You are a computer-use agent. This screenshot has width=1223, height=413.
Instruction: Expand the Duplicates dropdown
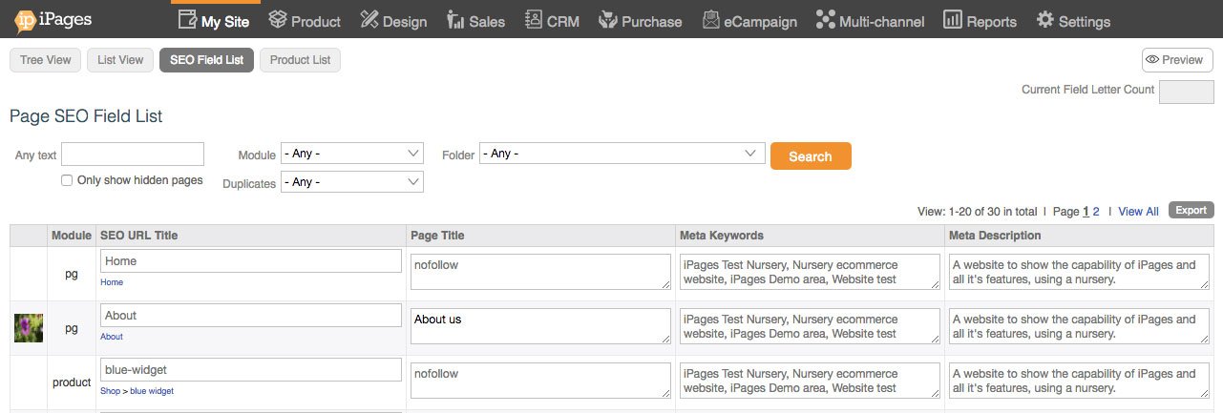tap(351, 182)
